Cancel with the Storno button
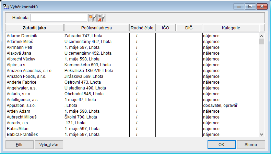Viewport: 271px width, 154px height. pos(250,144)
